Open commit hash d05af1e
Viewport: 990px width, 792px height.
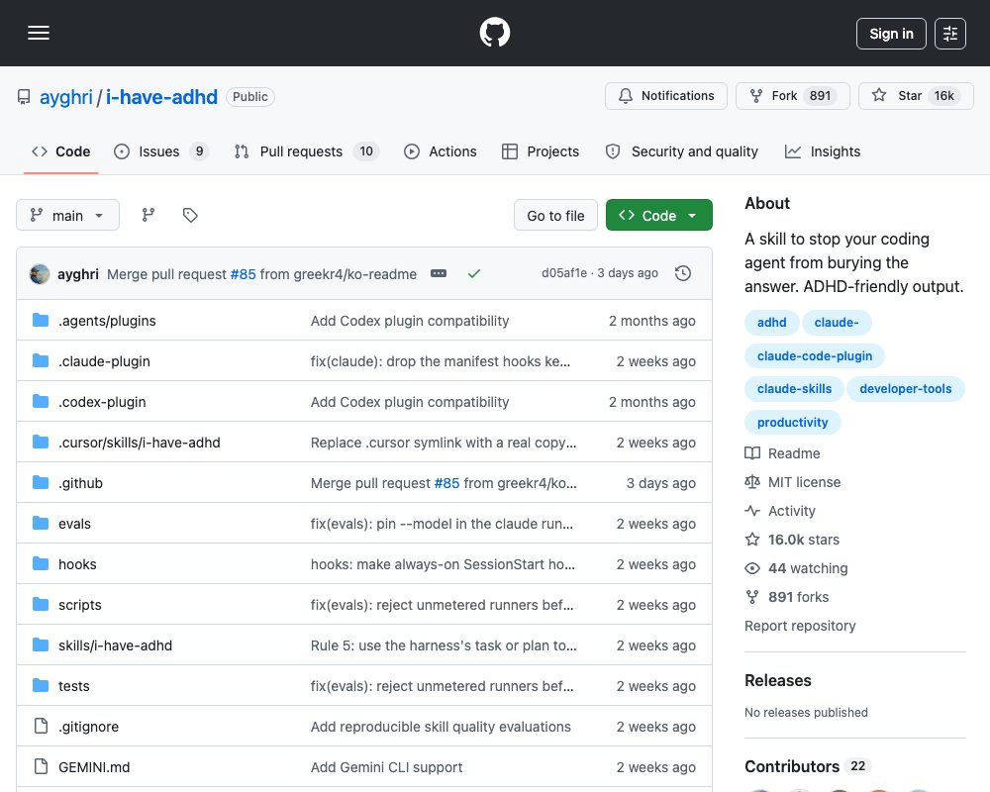564,273
